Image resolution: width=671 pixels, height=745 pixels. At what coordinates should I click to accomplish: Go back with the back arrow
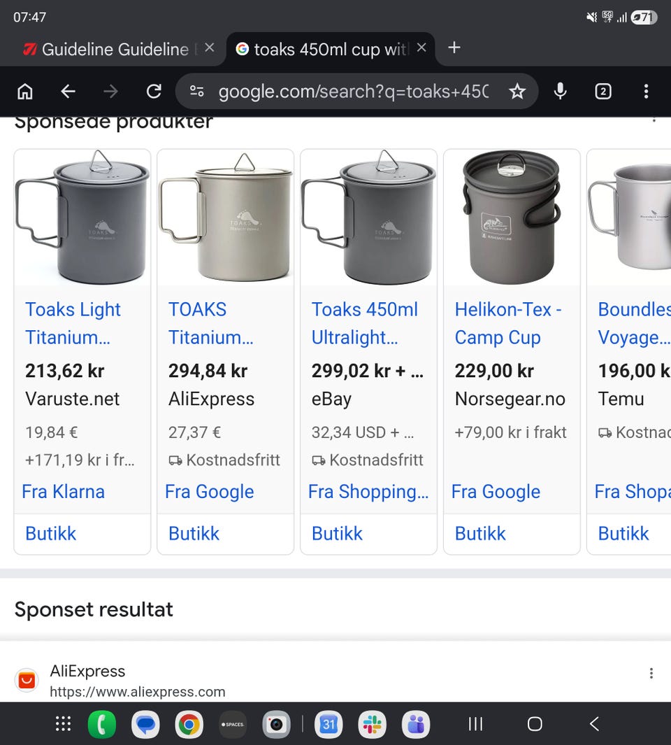[x=68, y=91]
